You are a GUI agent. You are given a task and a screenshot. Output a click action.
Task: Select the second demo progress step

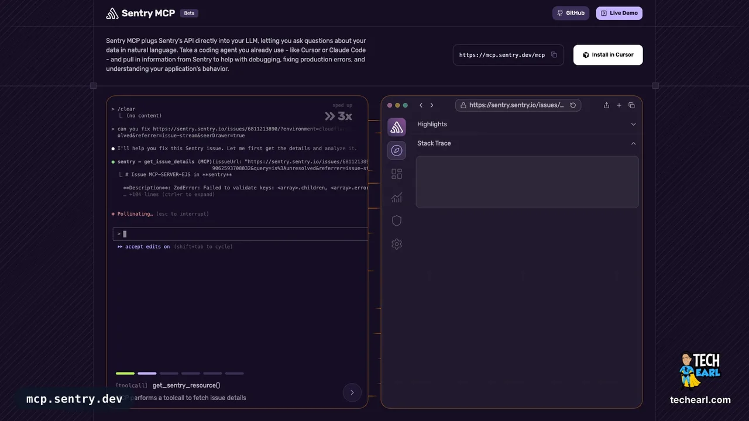click(147, 373)
